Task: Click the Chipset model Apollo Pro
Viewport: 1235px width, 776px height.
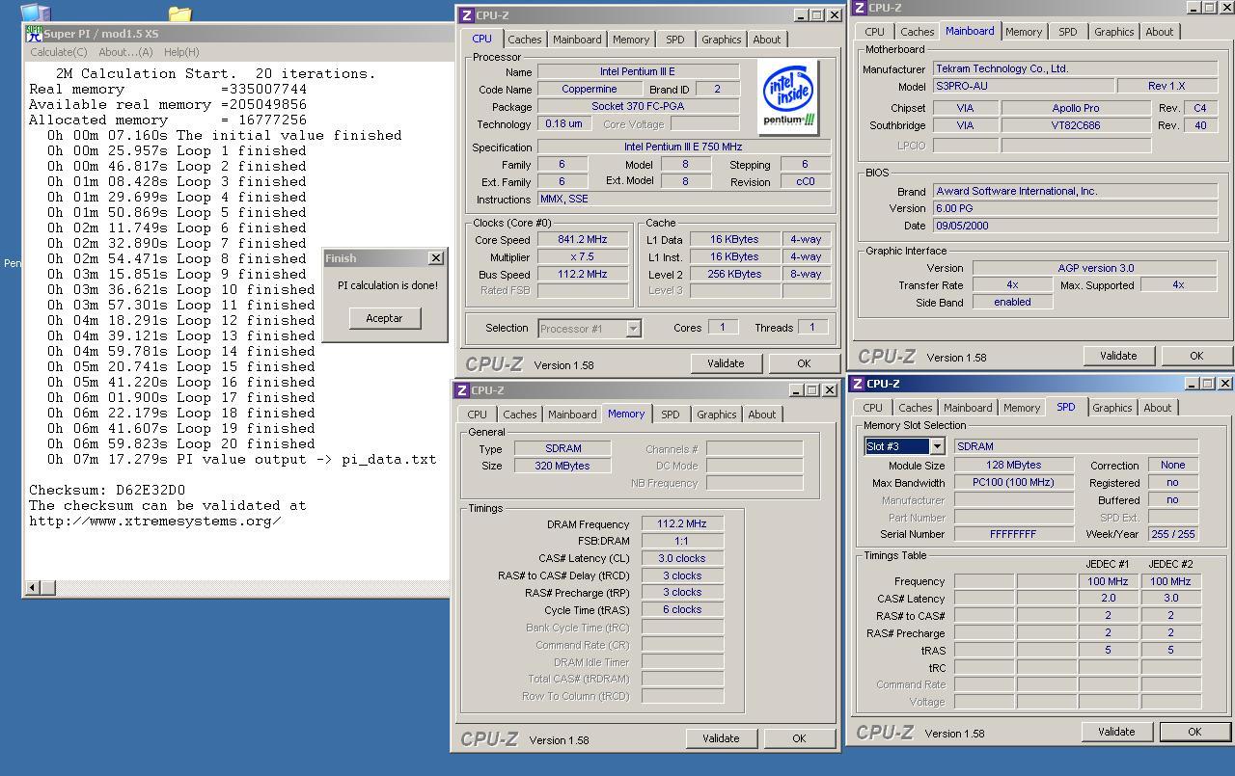Action: [x=1075, y=108]
